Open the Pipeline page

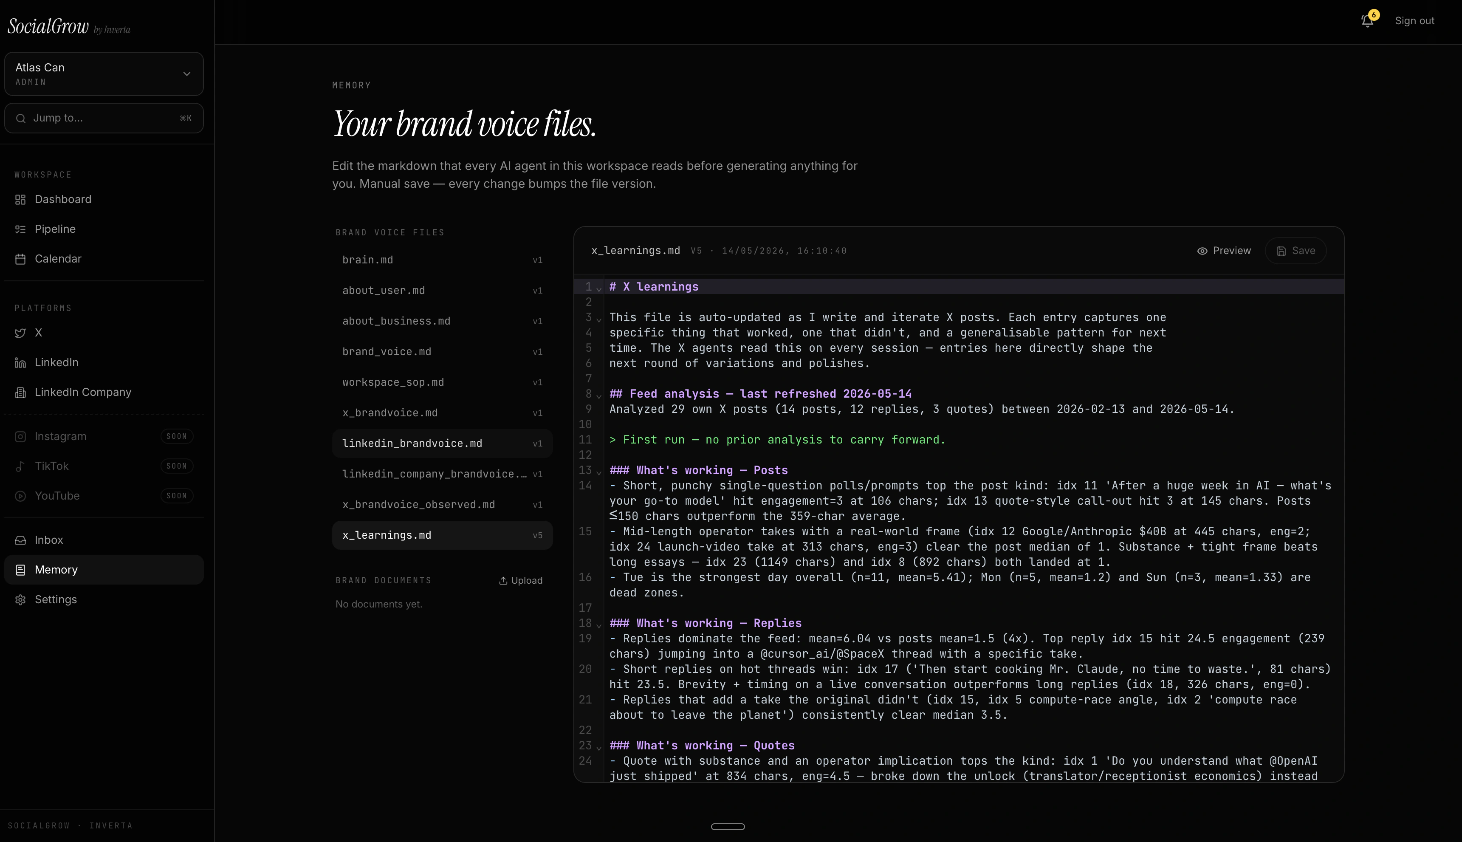104,229
